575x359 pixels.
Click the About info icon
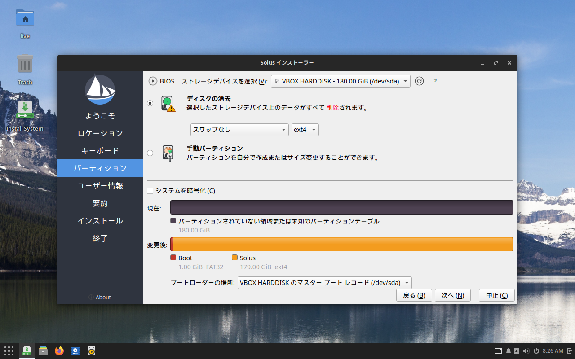pos(91,297)
